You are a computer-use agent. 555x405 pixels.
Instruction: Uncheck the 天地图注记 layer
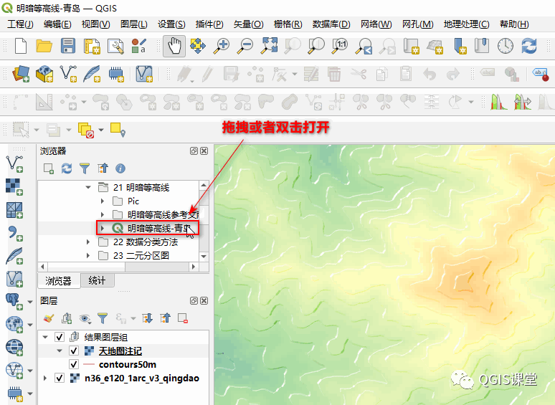point(74,351)
